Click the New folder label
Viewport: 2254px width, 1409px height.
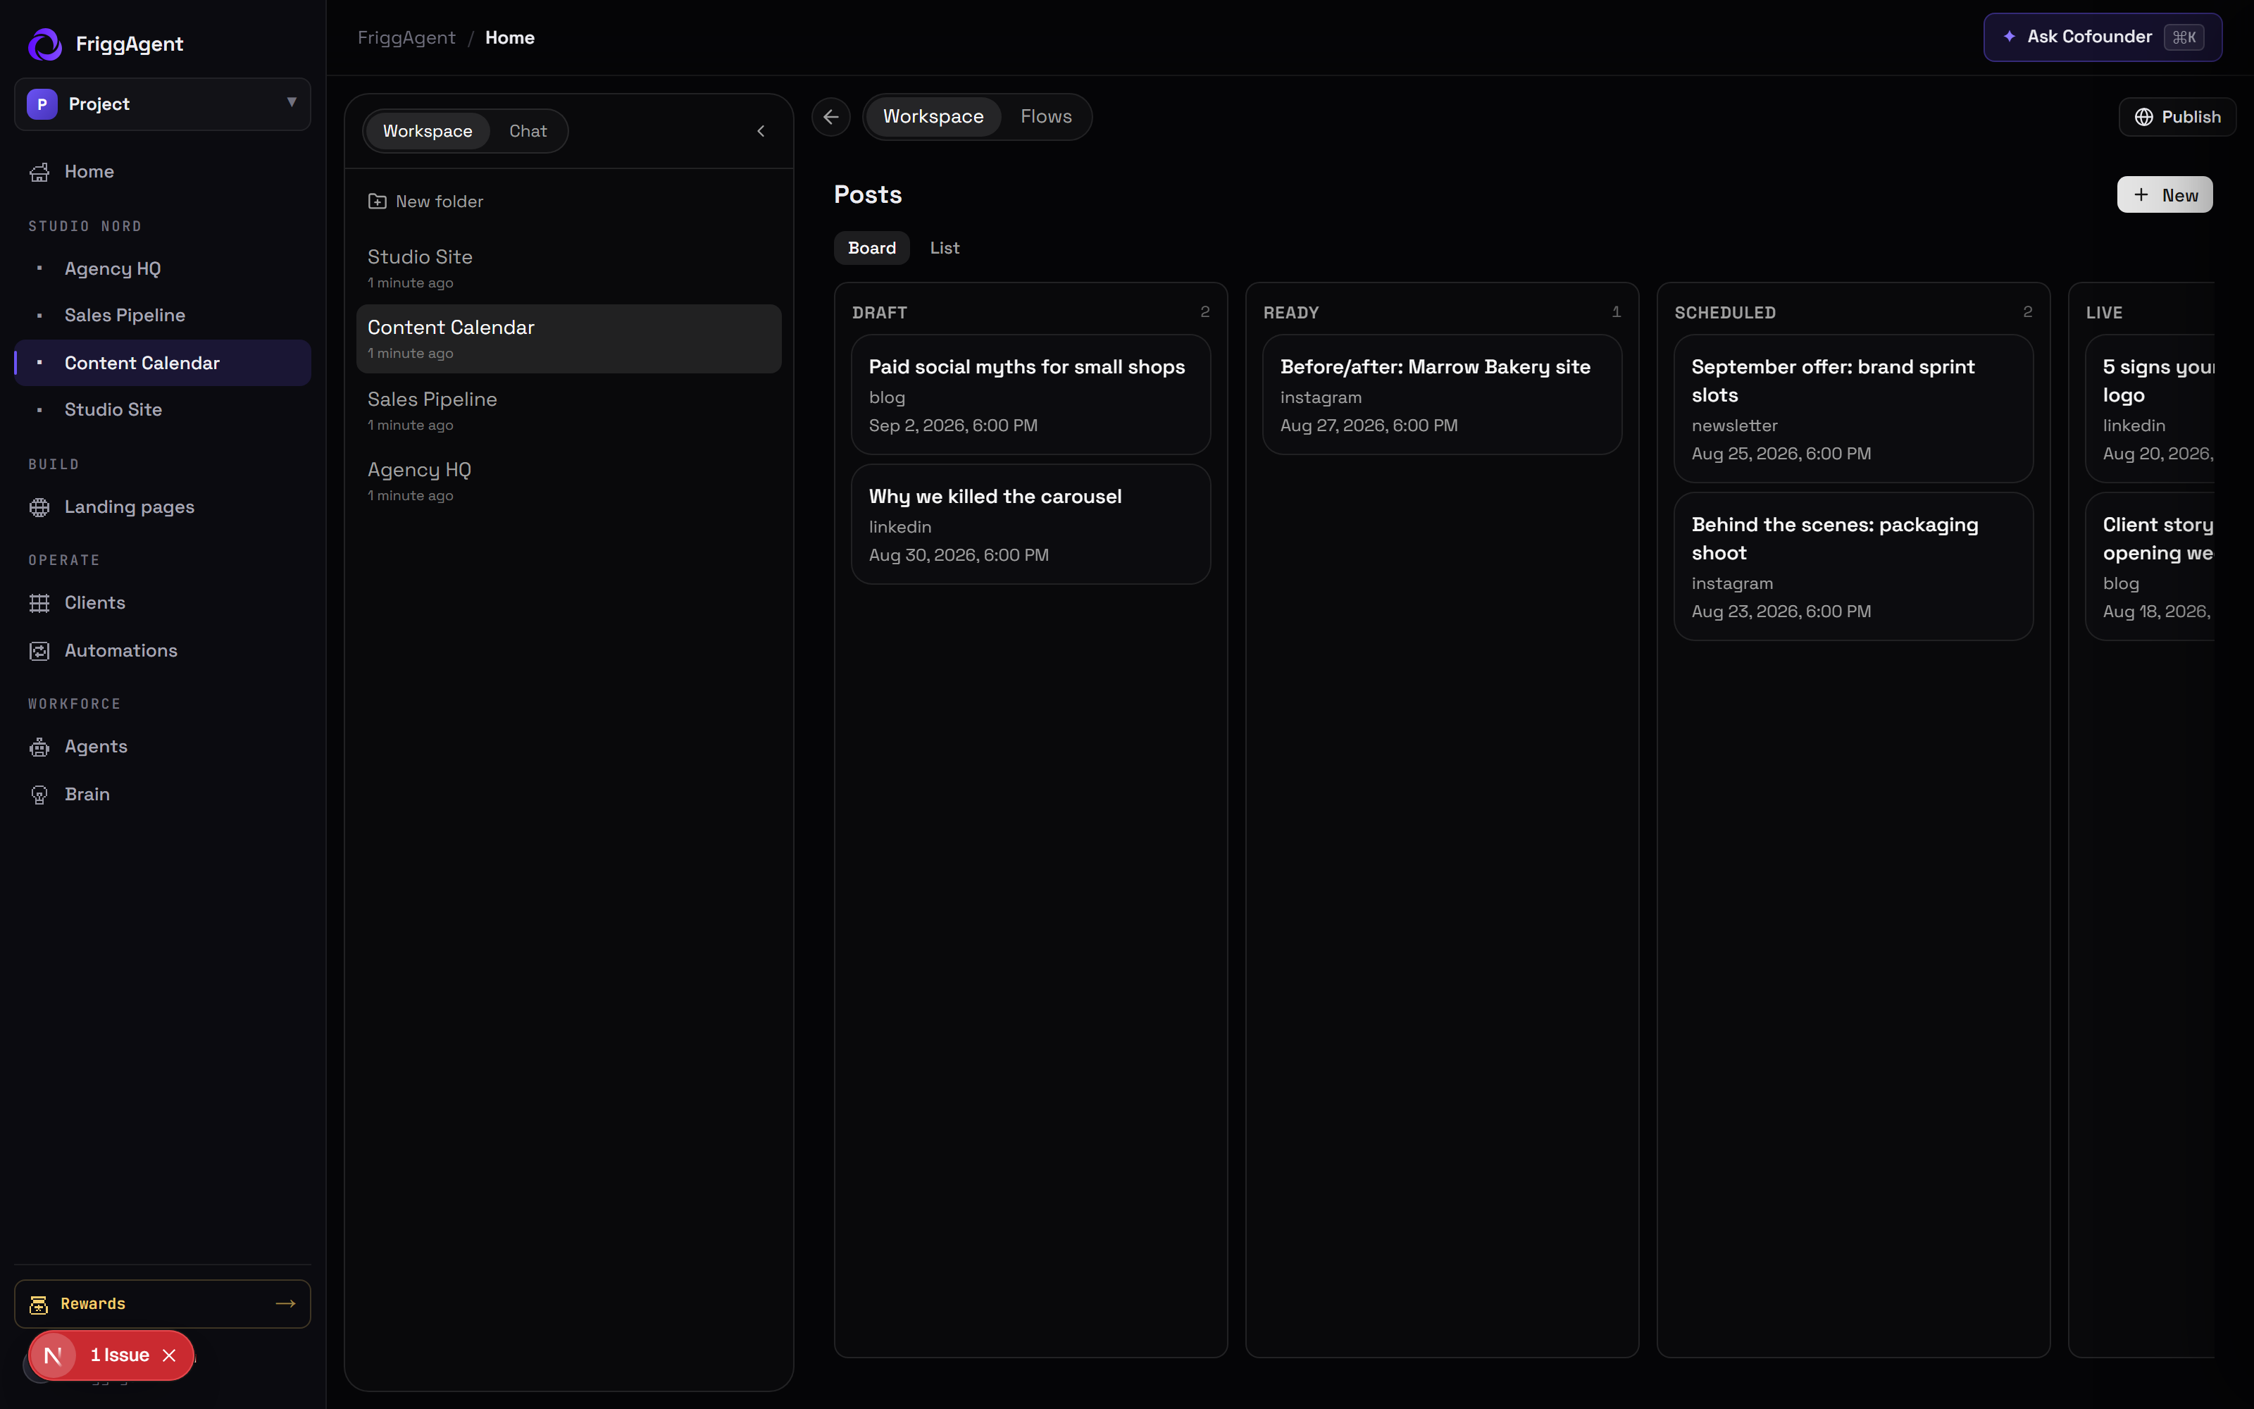pyautogui.click(x=439, y=201)
